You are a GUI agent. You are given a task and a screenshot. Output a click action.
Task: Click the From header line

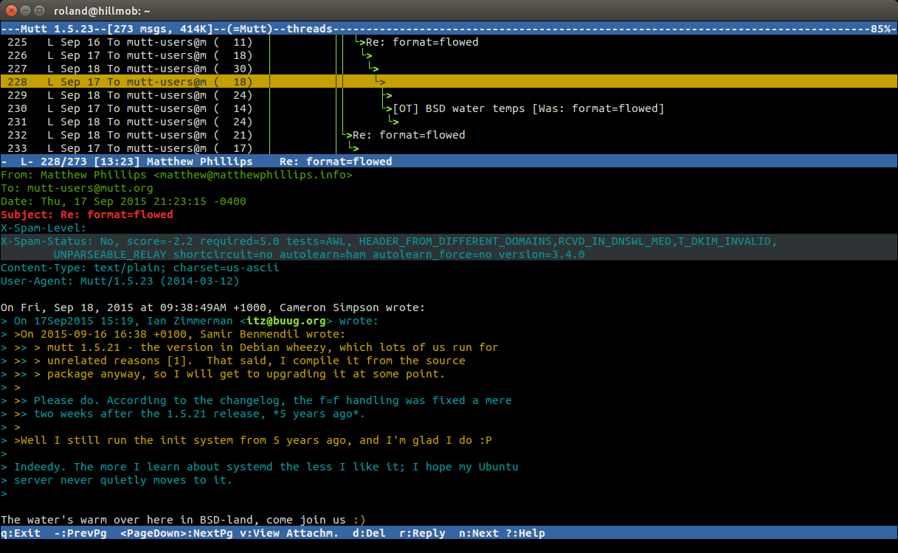click(x=176, y=175)
